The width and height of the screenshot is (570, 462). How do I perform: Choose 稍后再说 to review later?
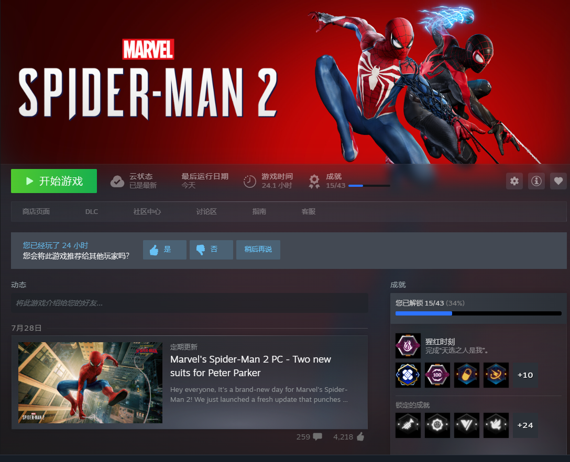258,250
